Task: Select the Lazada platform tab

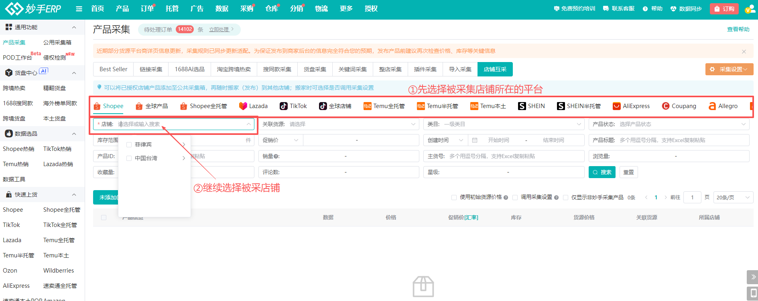Action: pos(253,106)
